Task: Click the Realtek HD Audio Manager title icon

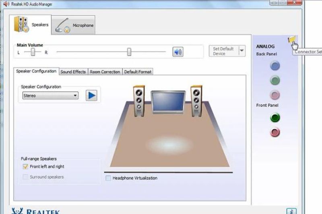Action: 6,4
